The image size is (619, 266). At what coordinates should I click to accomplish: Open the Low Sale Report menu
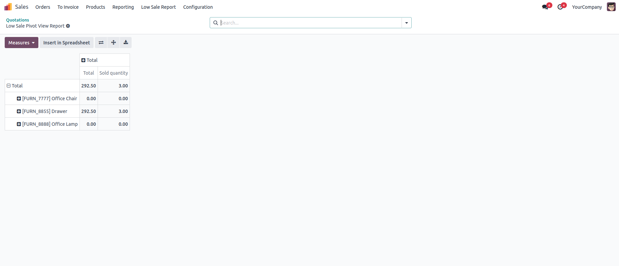click(159, 7)
